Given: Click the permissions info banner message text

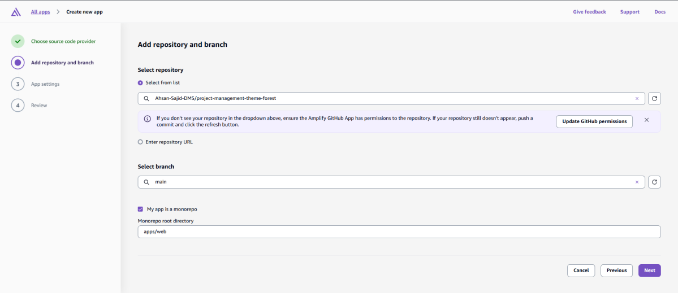Looking at the screenshot, I should click(344, 121).
